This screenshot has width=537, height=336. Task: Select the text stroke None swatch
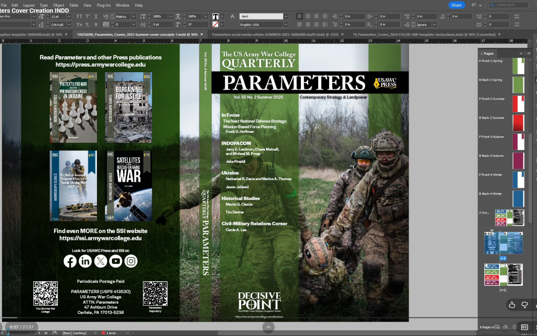(x=215, y=24)
